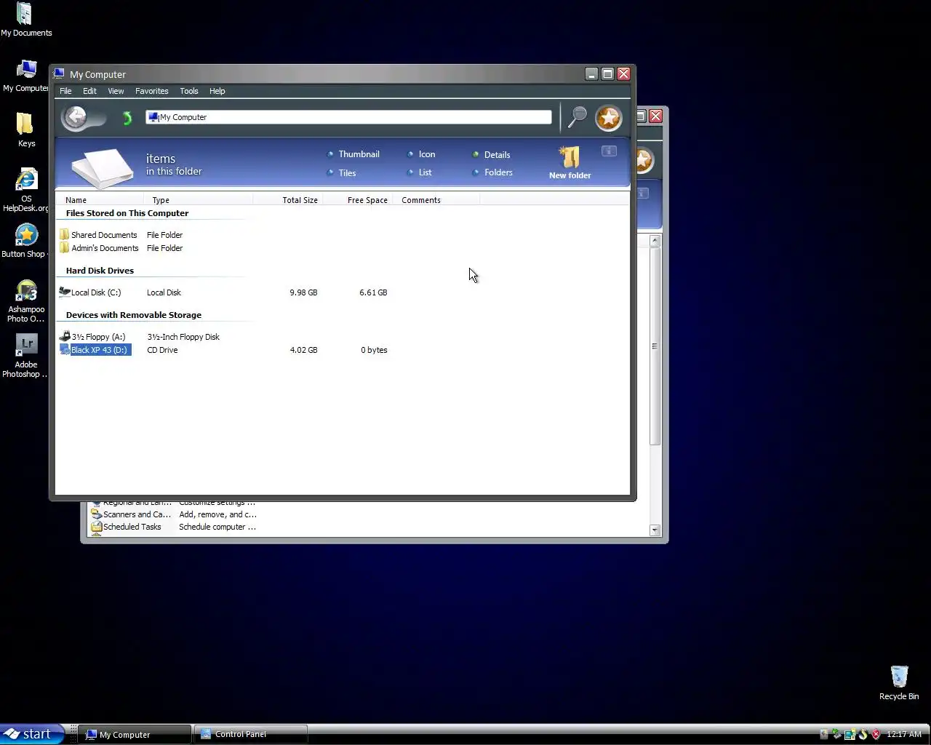Viewport: 931px width, 745px height.
Task: Select Scanners and Cameras in Control Panel window
Action: [131, 514]
